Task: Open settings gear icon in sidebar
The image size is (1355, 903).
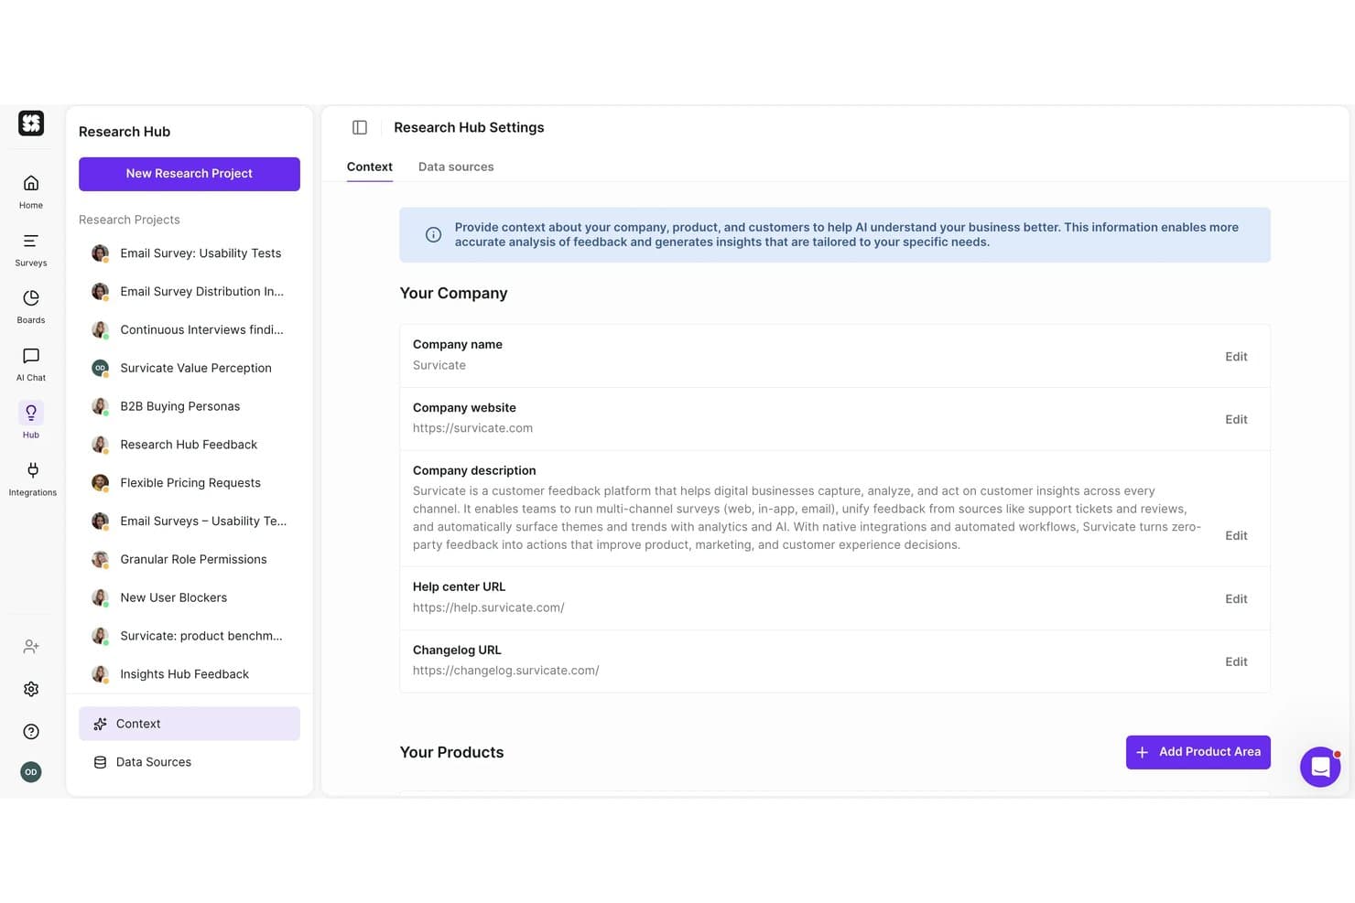Action: pos(31,689)
